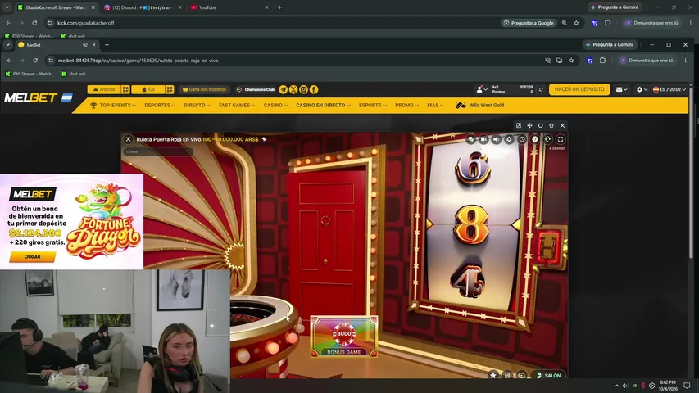Open the in-game settings gear
Viewport: 699px width, 393px height.
[509, 139]
